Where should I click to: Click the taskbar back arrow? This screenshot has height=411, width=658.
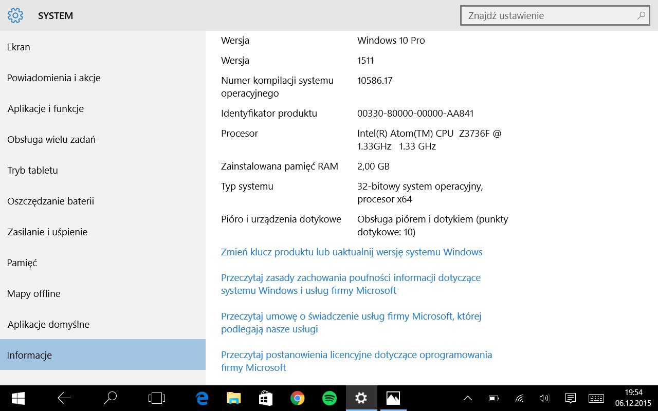[64, 398]
